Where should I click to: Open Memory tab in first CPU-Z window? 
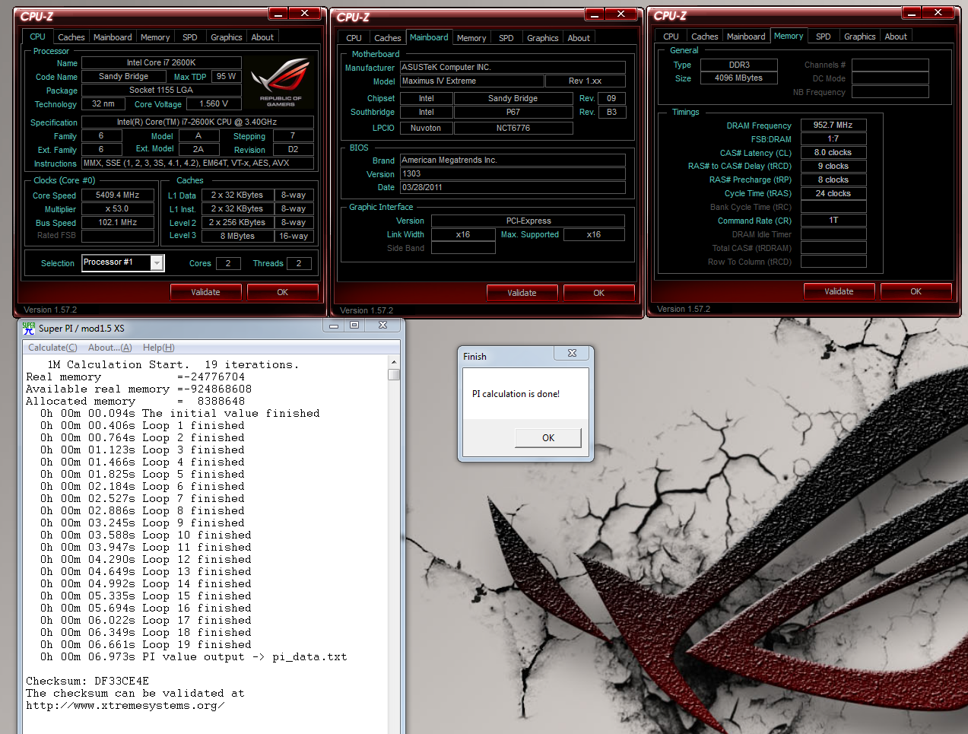(155, 37)
